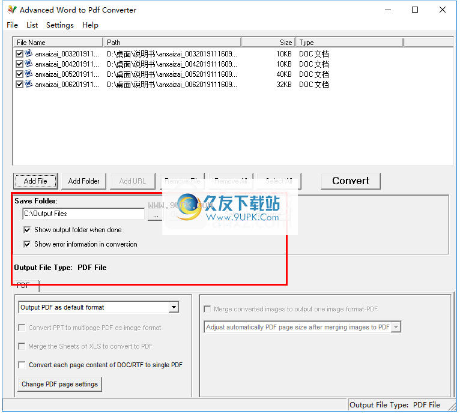This screenshot has height=414, width=460.
Task: Click the browse (...) button for save folder
Action: pos(156,215)
